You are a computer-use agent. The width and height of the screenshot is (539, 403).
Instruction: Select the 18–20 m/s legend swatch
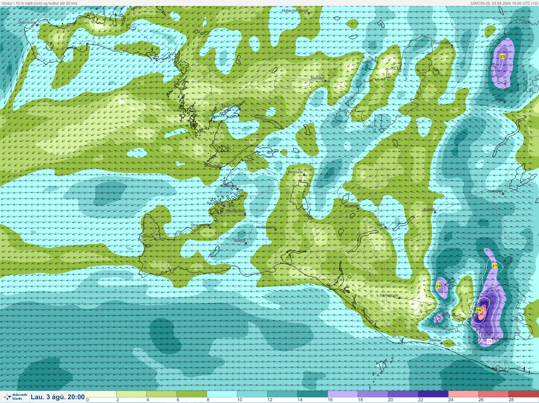373,394
